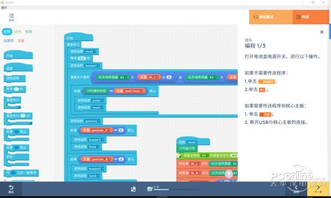Image resolution: width=331 pixels, height=198 pixels.
Task: Go to previous step with left arrow
Action: coord(296,189)
